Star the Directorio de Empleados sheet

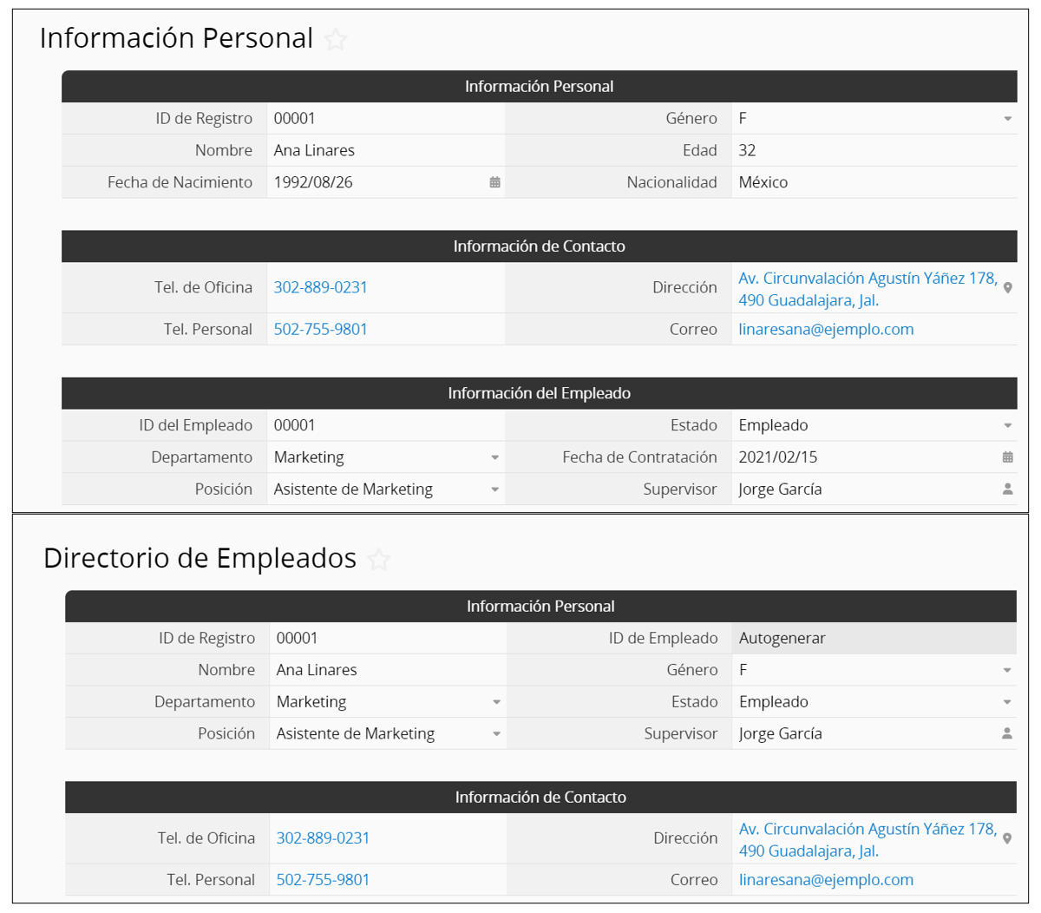(379, 559)
